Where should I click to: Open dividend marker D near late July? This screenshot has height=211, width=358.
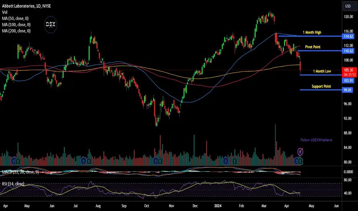pyautogui.click(x=83, y=161)
